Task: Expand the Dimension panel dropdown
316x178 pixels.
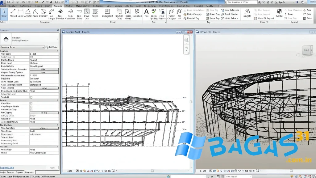Action: click(x=46, y=22)
